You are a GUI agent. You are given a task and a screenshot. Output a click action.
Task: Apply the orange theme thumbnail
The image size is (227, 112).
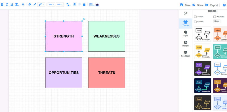pyautogui.click(x=220, y=34)
